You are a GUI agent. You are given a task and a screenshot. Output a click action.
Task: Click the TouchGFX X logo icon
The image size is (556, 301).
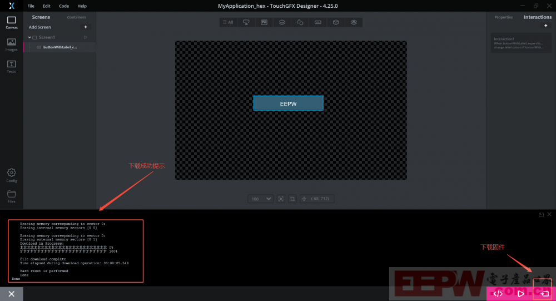click(x=11, y=6)
